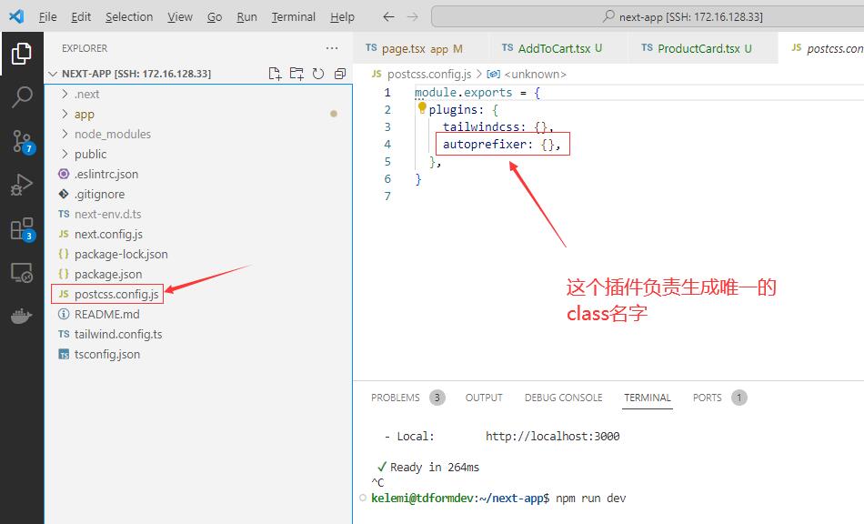Switch to the PROBLEMS panel tab
864x524 pixels.
(397, 398)
